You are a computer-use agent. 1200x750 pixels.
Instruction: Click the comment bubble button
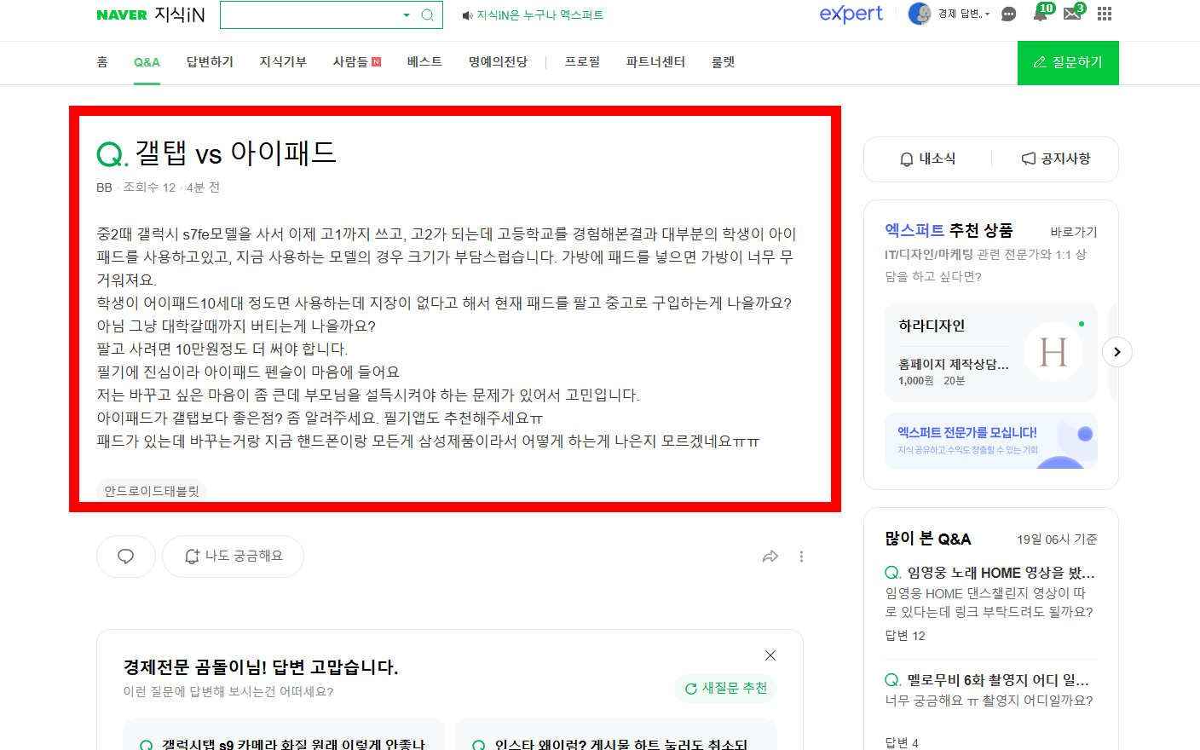point(126,557)
